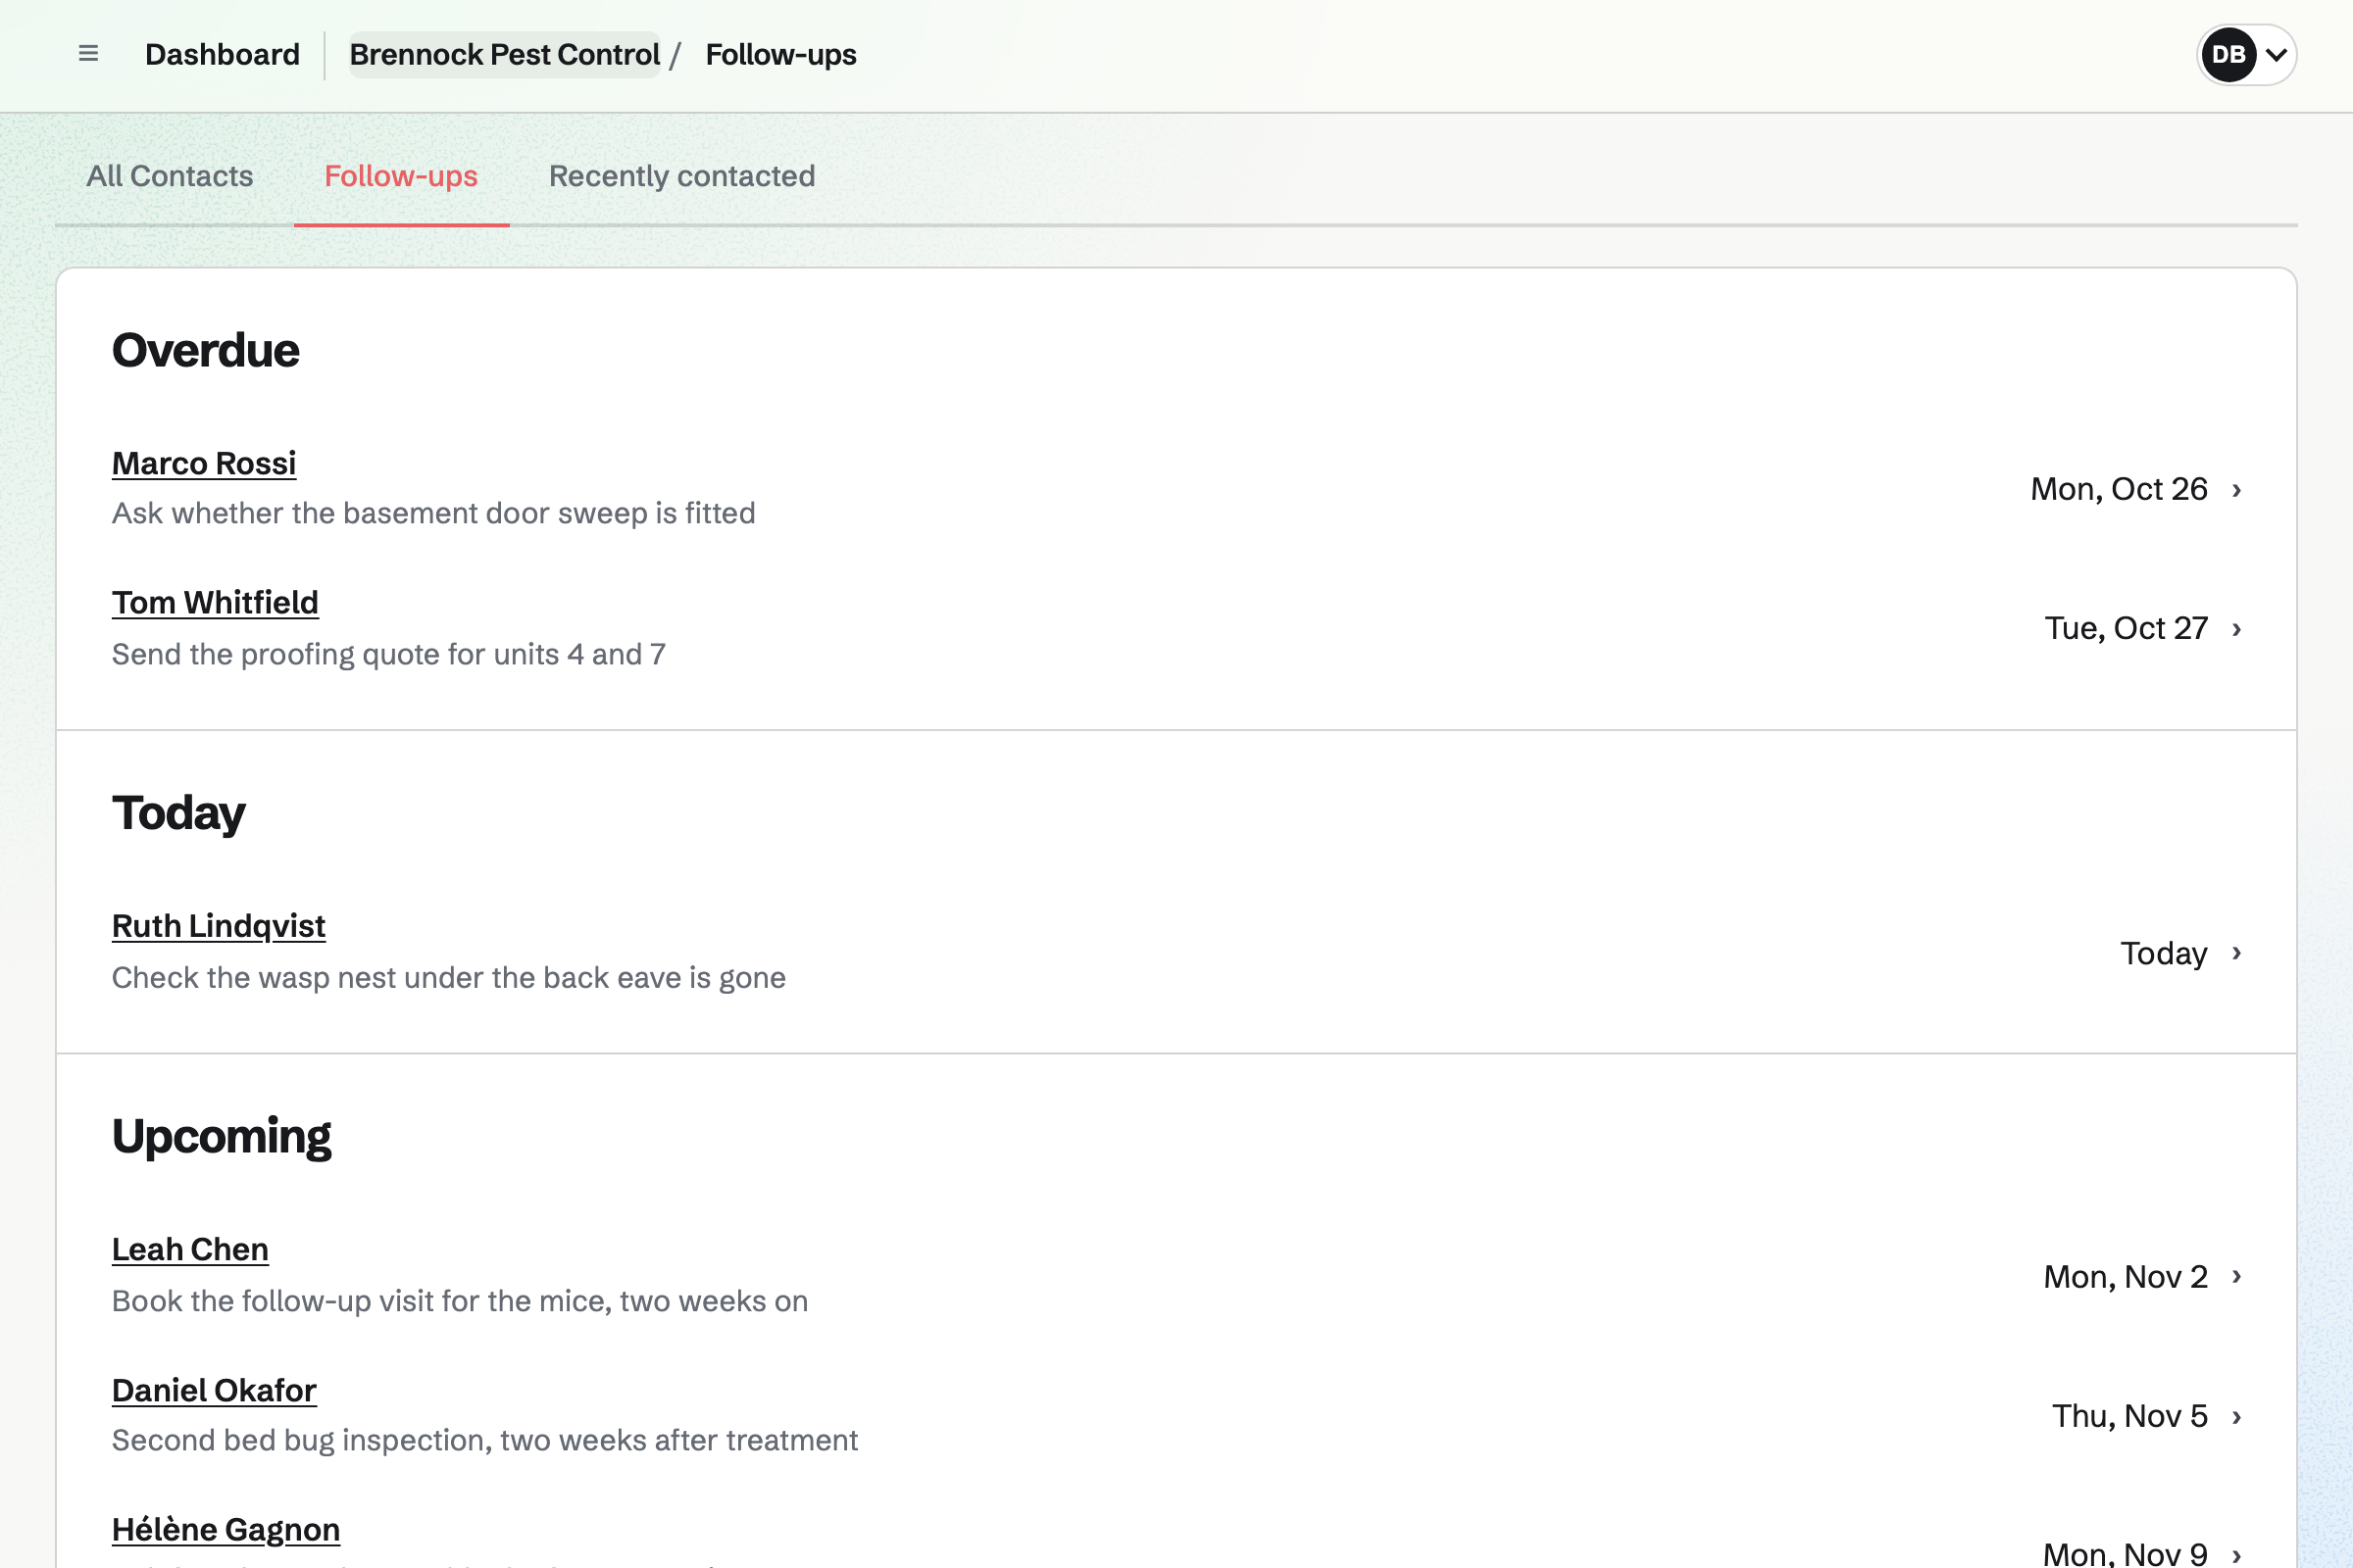Expand chevron next to Tue, Oct 27

(x=2237, y=629)
